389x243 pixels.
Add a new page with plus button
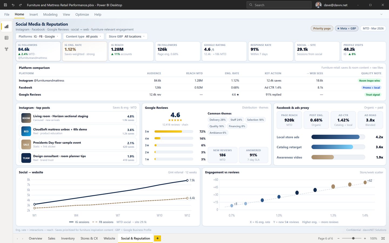click(157, 238)
